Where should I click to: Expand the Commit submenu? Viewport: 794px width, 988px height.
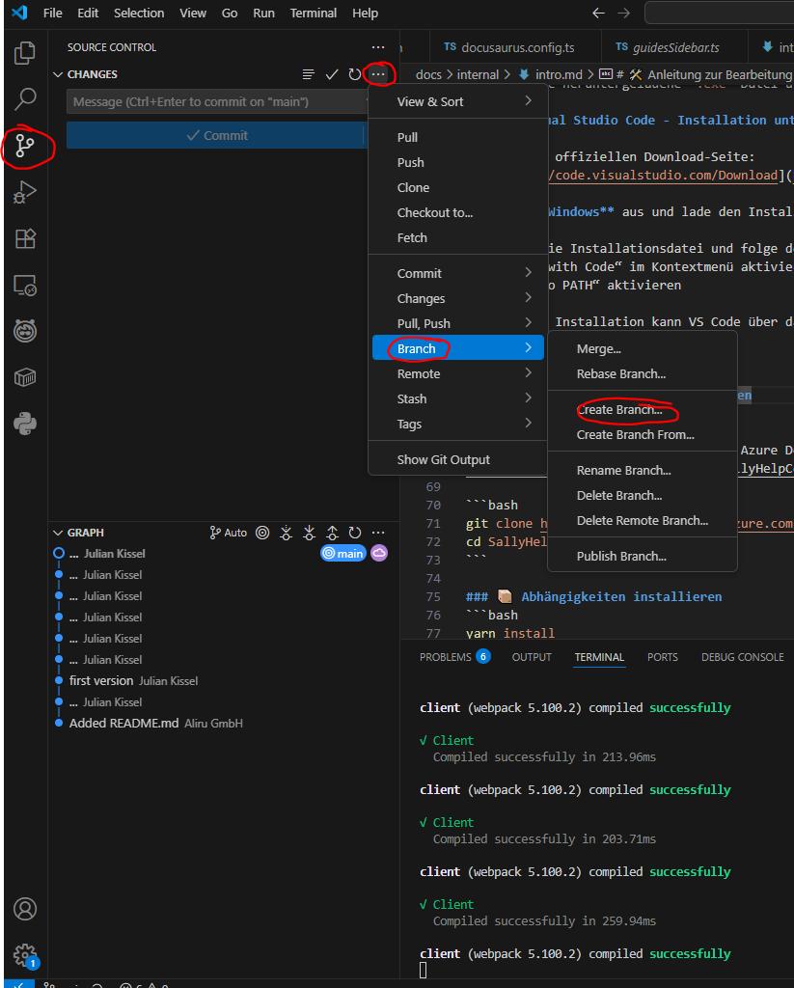pos(457,273)
